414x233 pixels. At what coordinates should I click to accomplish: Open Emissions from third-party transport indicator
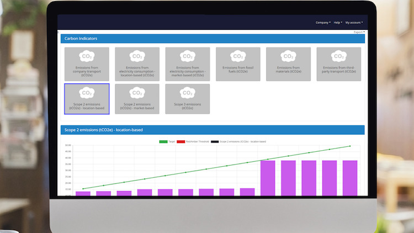click(339, 62)
